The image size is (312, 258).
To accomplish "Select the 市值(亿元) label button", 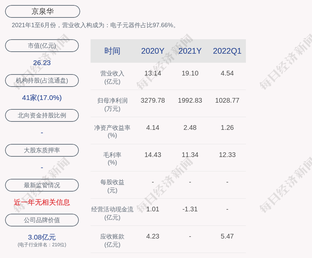I will point(42,46).
